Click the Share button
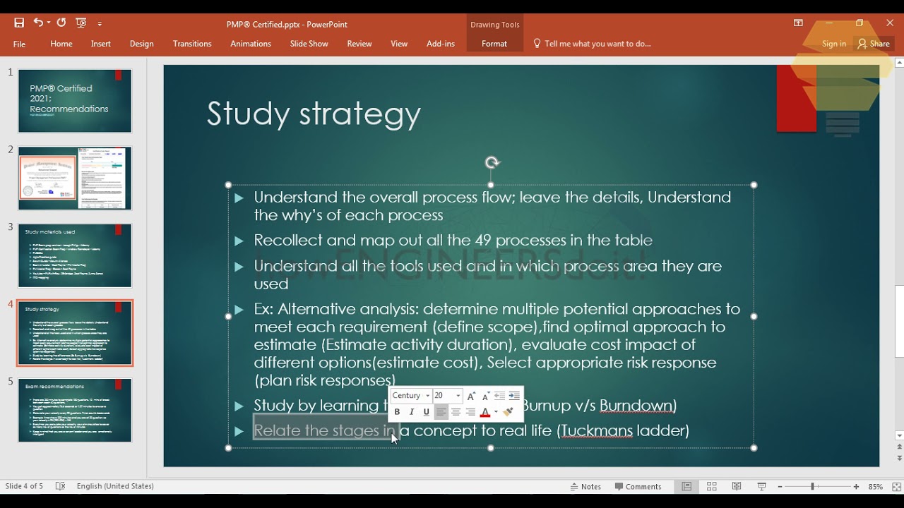Viewport: 904px width, 508px height. [x=874, y=44]
